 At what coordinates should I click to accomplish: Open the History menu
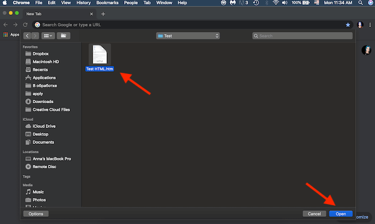coord(83,3)
